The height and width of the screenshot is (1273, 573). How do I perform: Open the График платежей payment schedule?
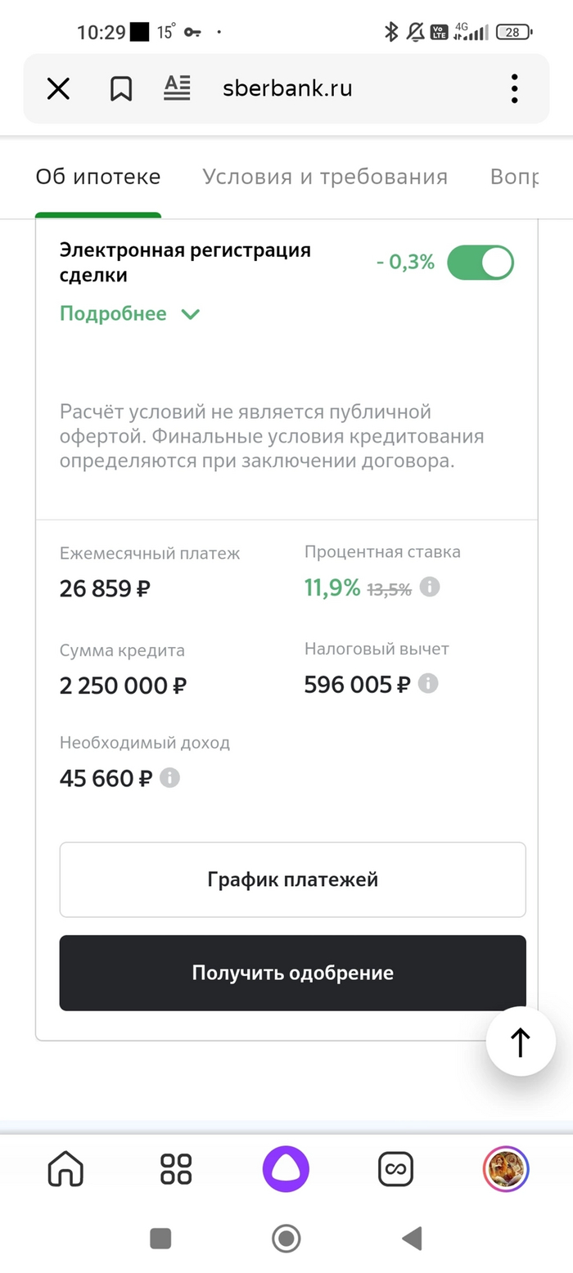(x=292, y=879)
